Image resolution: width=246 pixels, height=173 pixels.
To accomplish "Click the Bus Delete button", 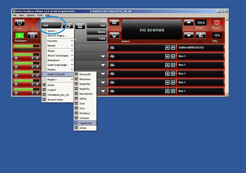I will click(x=97, y=32).
